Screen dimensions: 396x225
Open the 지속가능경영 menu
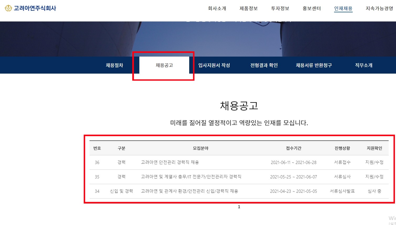379,8
